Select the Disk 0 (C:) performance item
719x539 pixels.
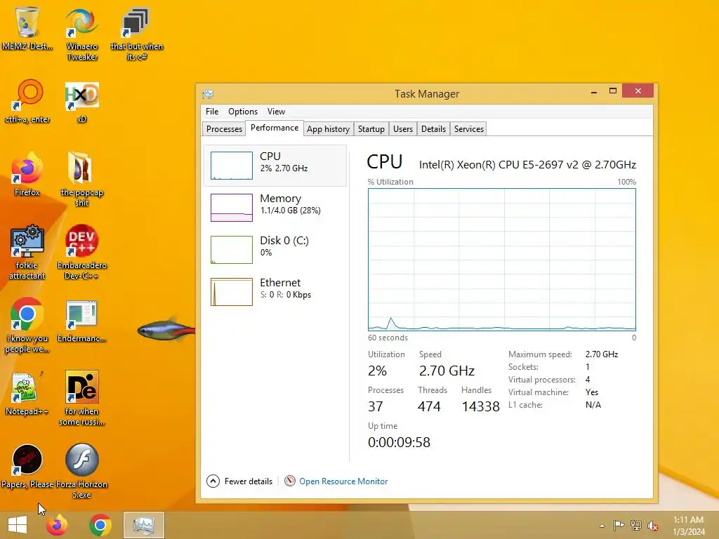pyautogui.click(x=275, y=250)
